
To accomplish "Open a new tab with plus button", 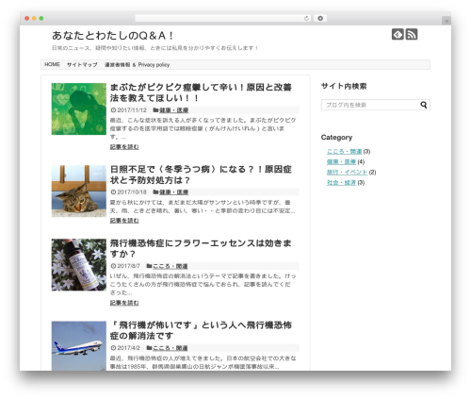I will point(447,21).
